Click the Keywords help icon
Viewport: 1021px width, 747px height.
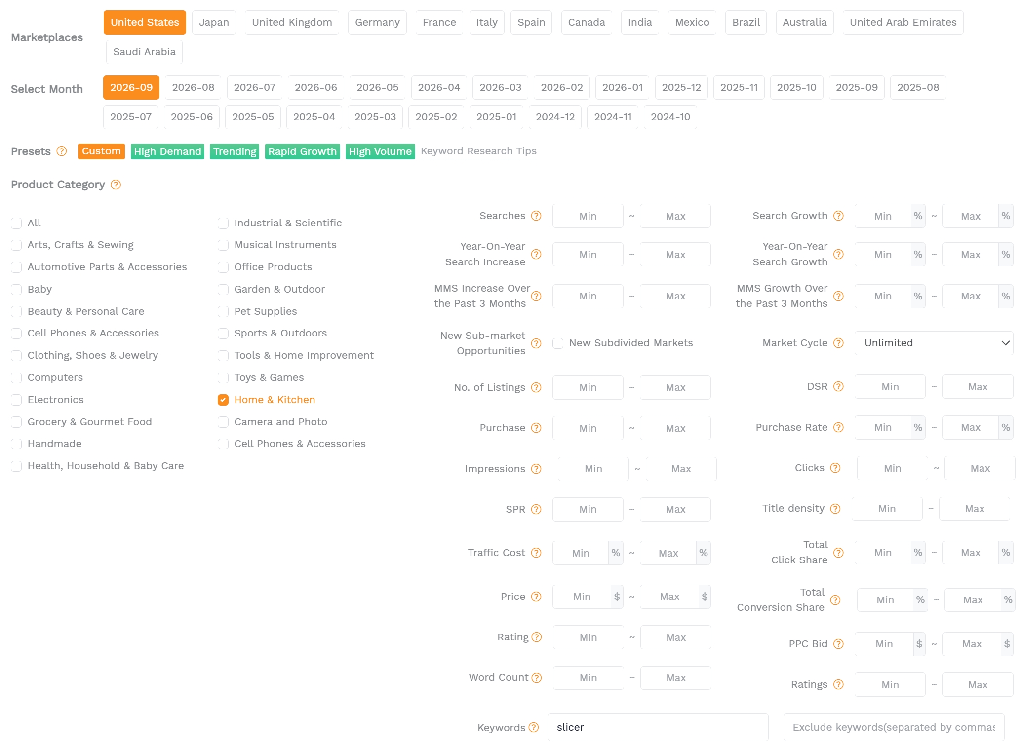(x=534, y=727)
